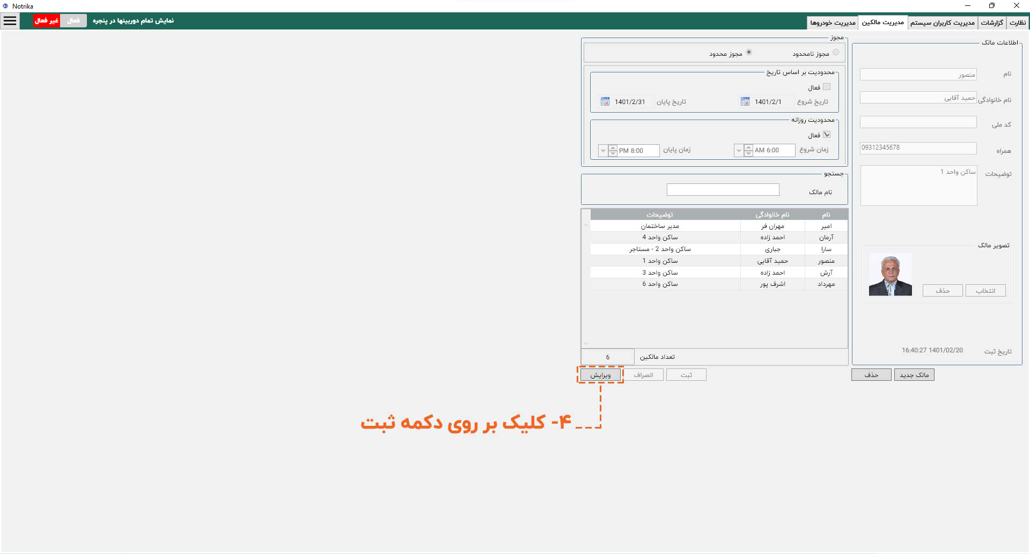Click the gray فعال toggle button

(x=73, y=20)
